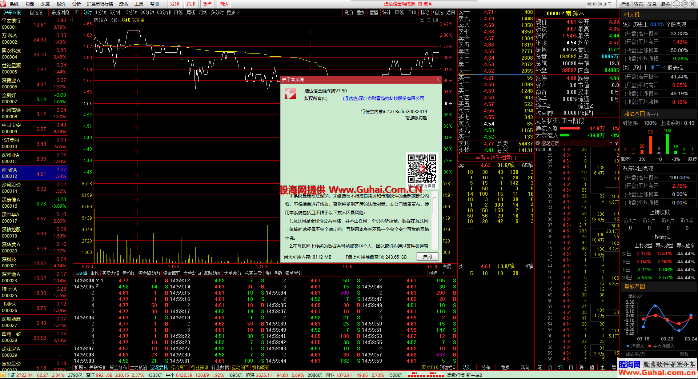Click the 指标 button in indicator bar
The width and height of the screenshot is (698, 379).
(x=433, y=273)
